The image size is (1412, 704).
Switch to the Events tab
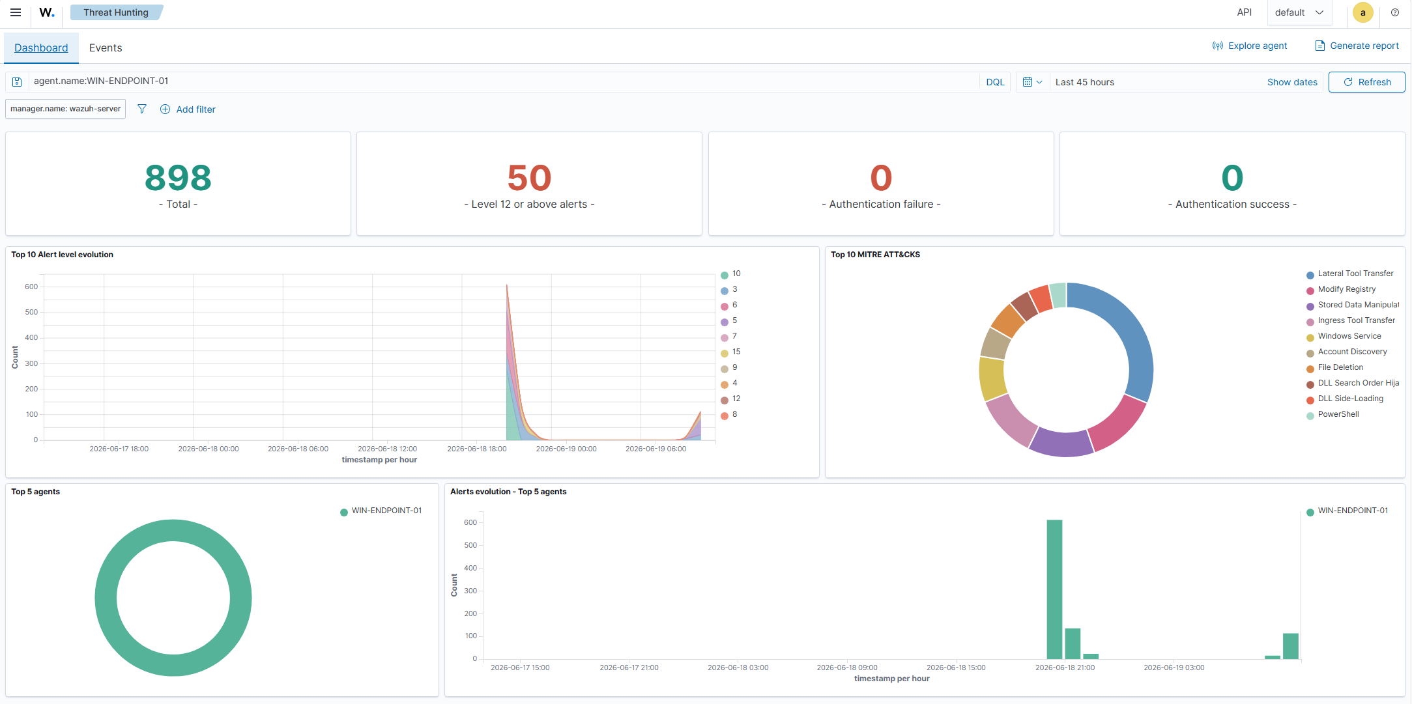coord(106,48)
